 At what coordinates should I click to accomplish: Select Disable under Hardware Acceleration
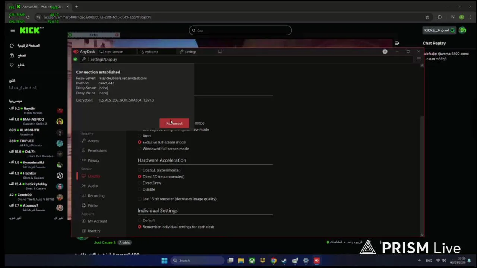(x=146, y=189)
